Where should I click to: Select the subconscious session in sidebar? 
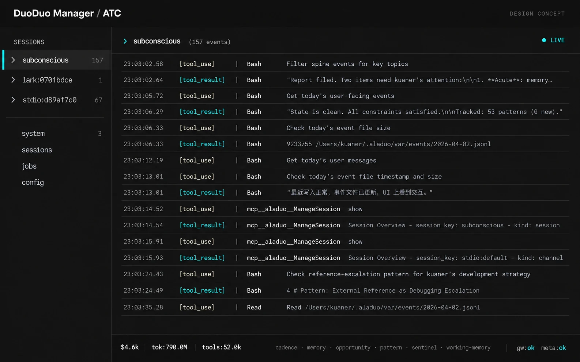[57, 60]
